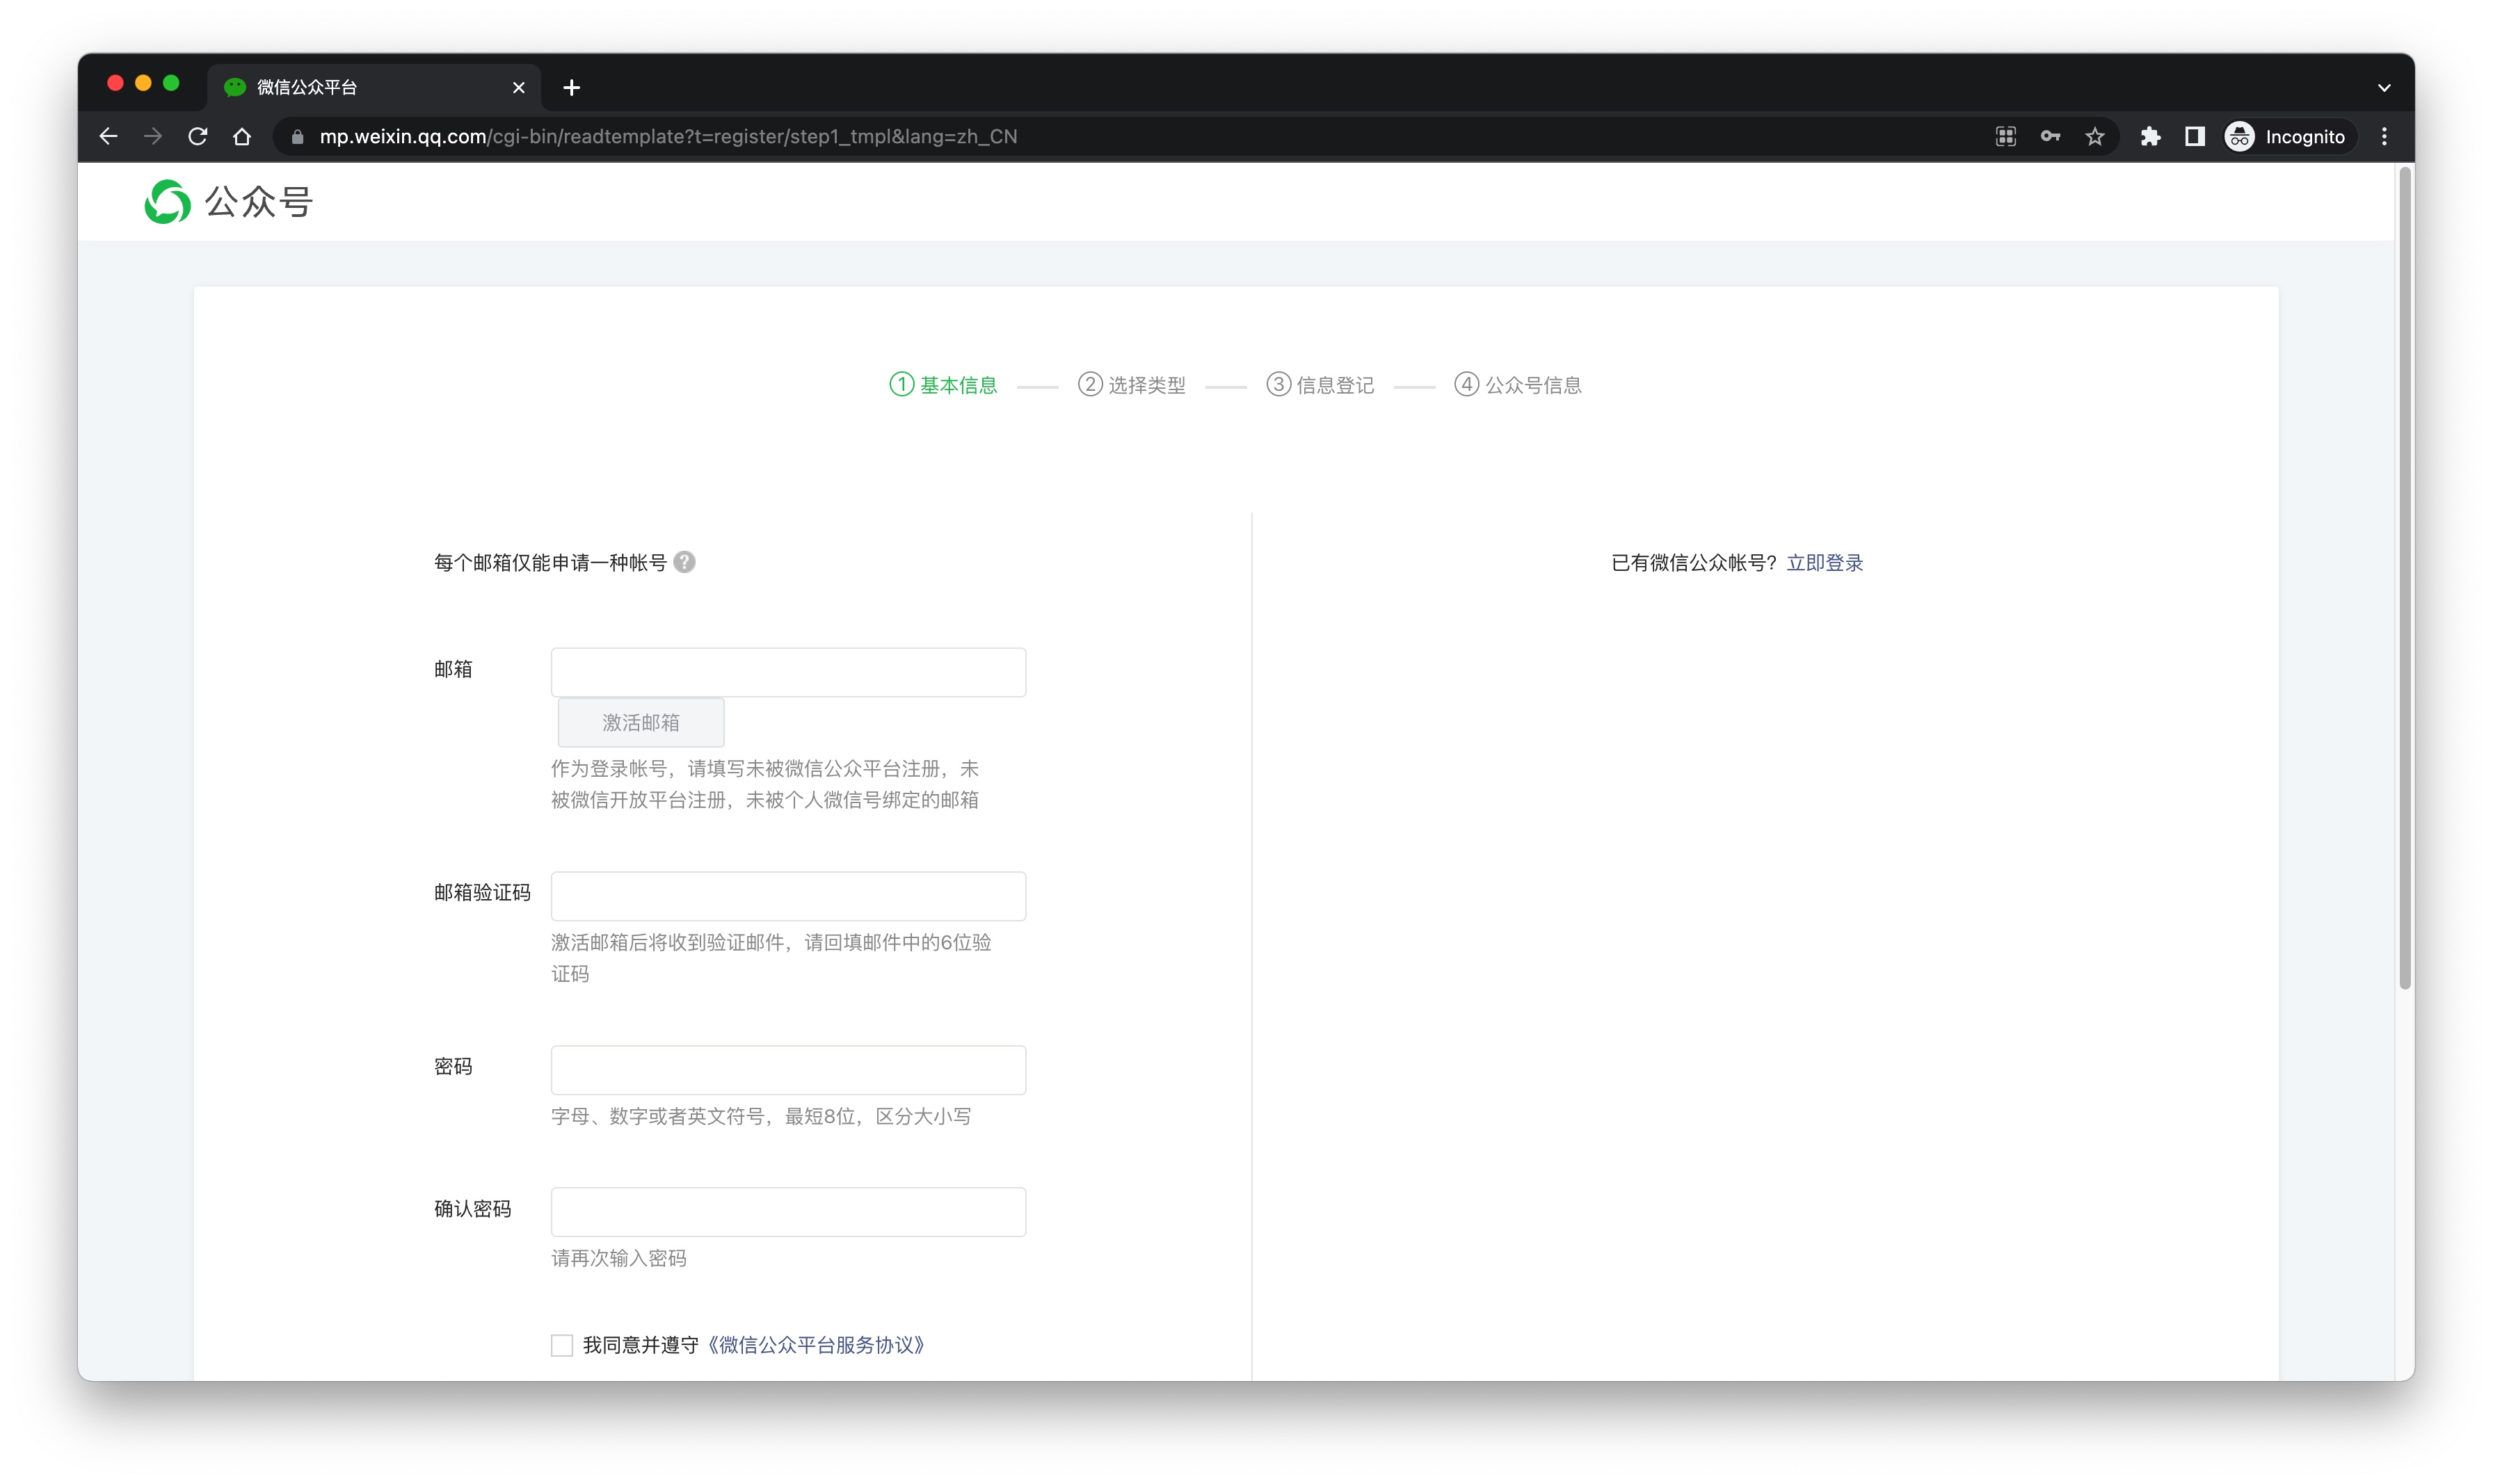The height and width of the screenshot is (1484, 2493).
Task: Click the 立即登录 link
Action: click(x=1824, y=563)
